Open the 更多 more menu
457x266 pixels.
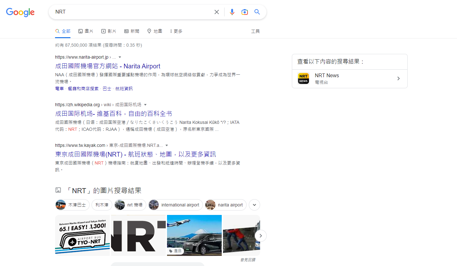click(x=176, y=31)
